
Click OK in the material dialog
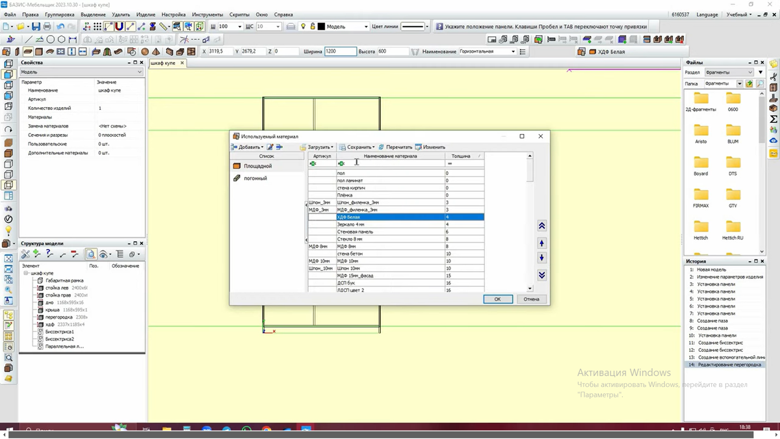click(497, 299)
